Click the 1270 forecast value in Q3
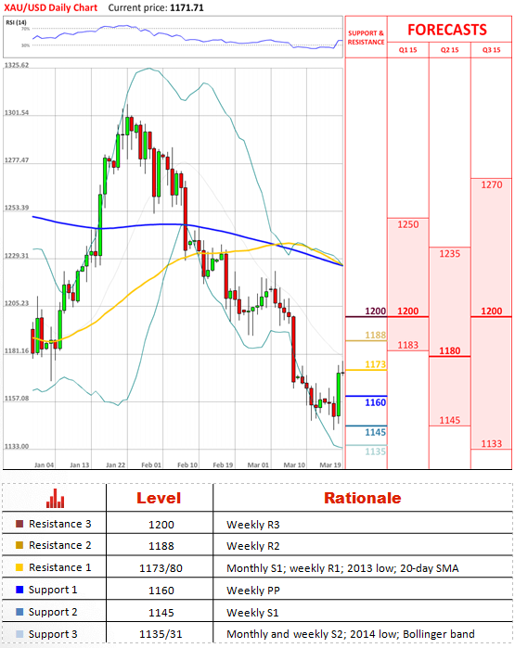 click(x=492, y=184)
